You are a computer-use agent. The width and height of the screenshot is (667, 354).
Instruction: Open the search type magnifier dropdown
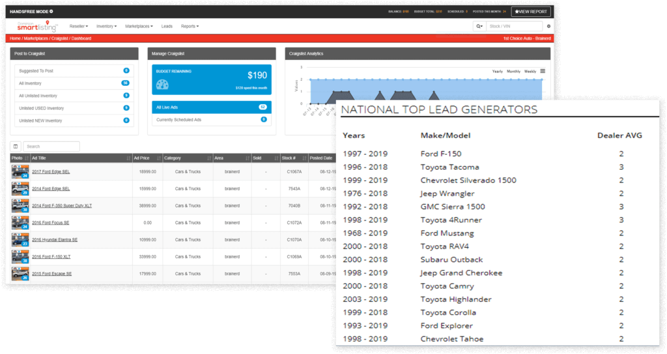click(x=479, y=26)
